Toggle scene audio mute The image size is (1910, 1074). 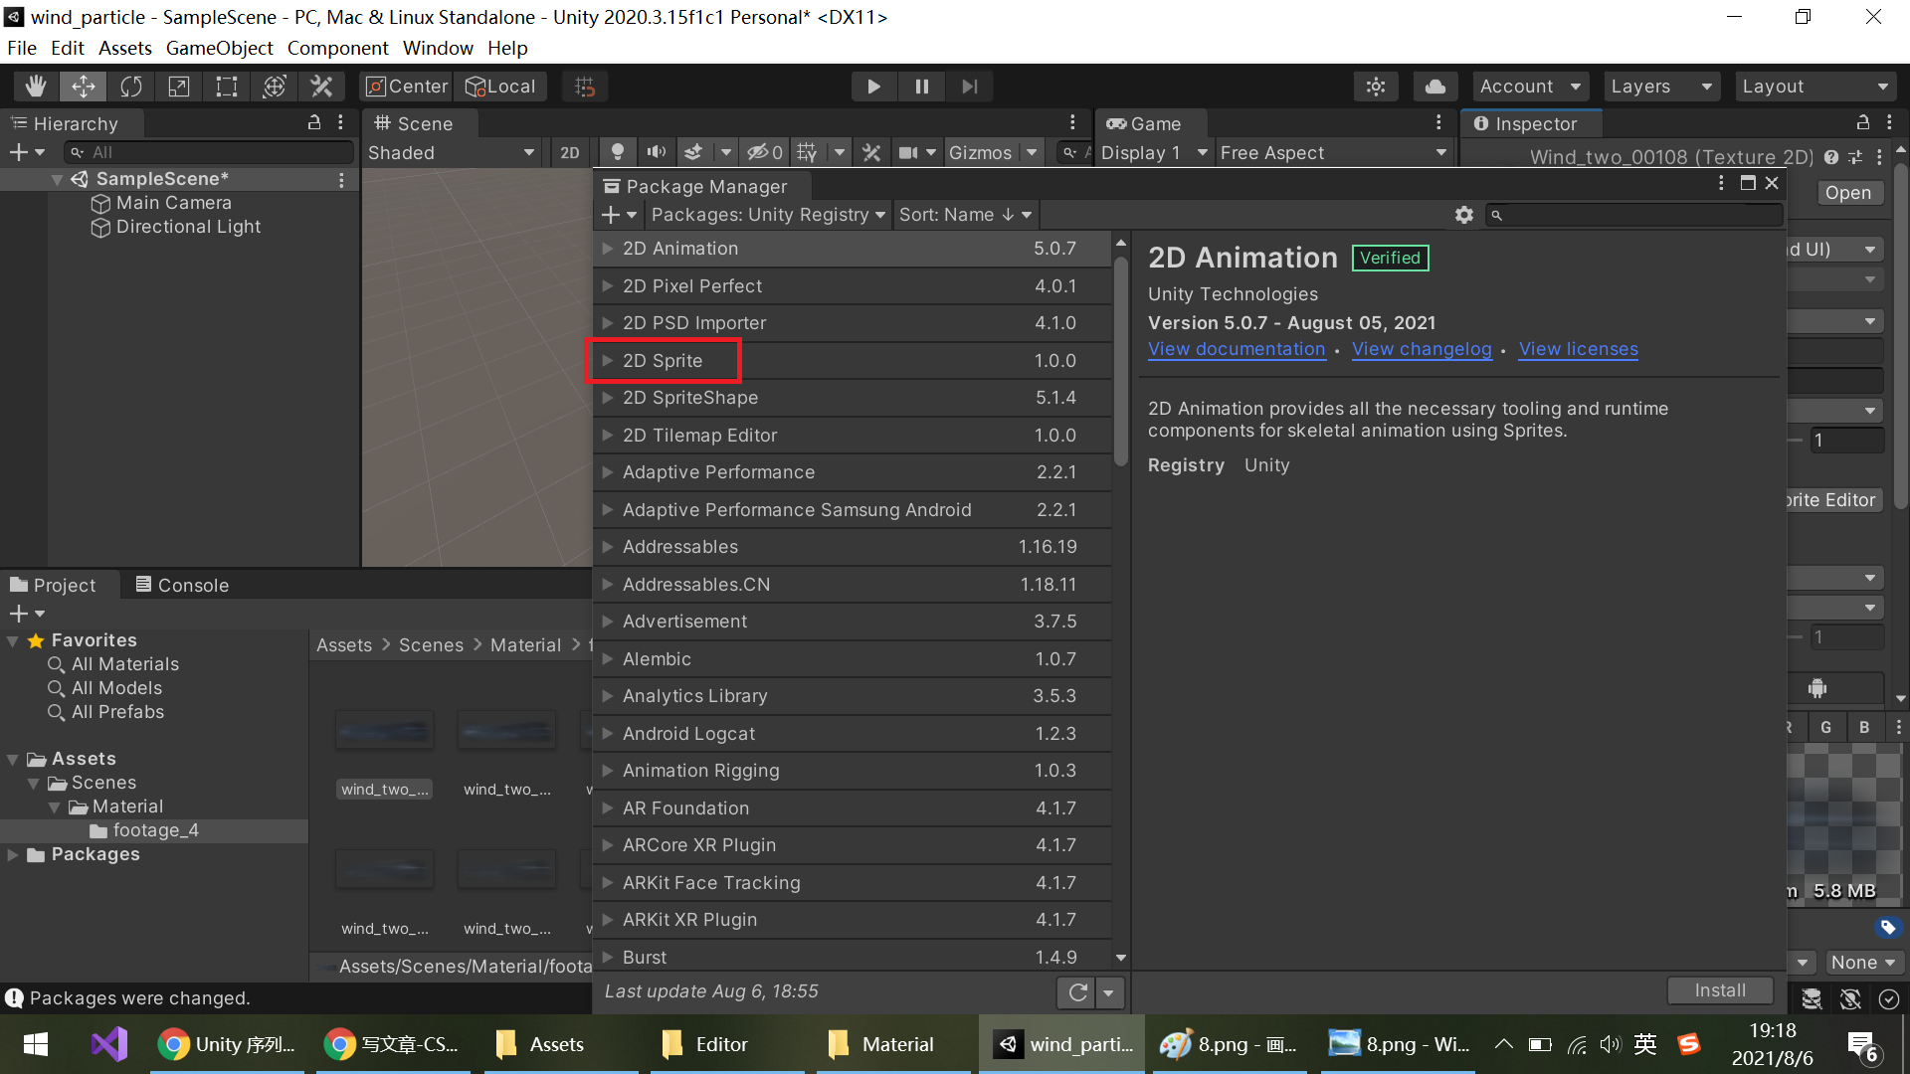pos(656,152)
